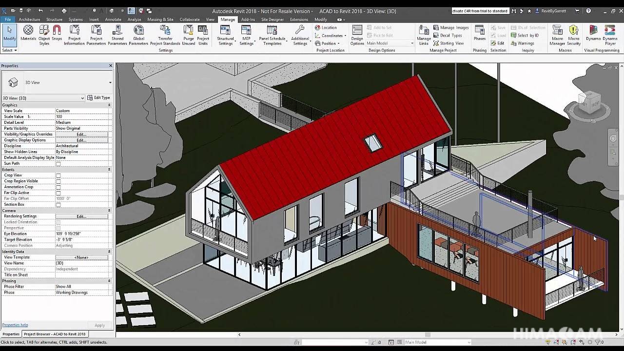Open the Properties help link
Viewport: 624px width, 351px height.
[x=15, y=325]
